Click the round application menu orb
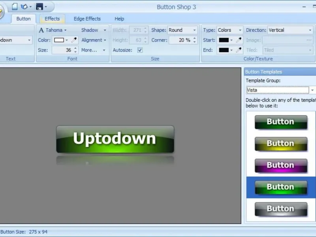Screen dimensions: 316x237 coord(1,12)
